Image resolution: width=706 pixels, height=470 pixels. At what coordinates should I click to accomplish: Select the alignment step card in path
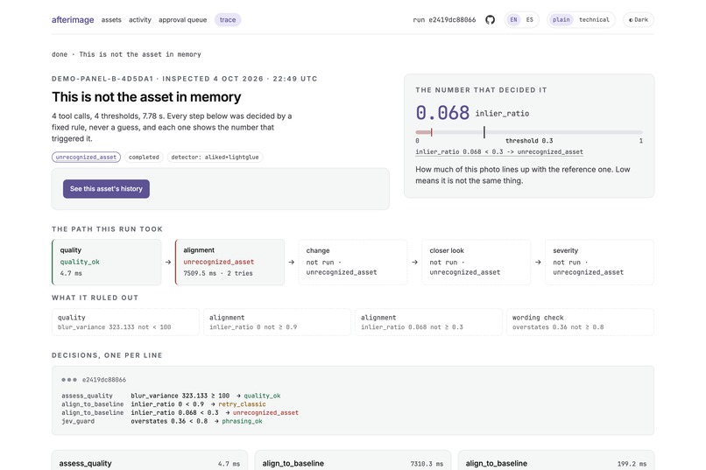tap(229, 263)
